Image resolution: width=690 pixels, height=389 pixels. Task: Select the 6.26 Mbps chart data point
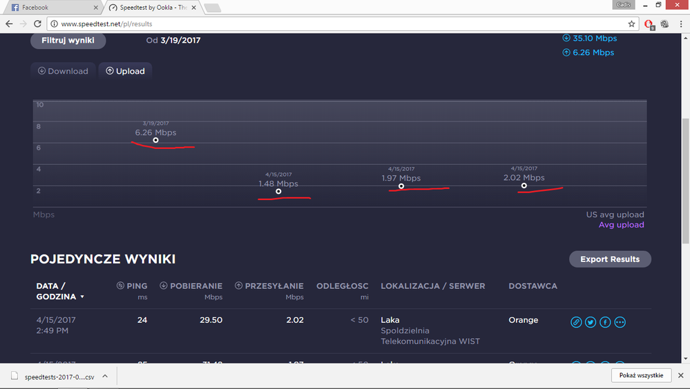click(155, 140)
